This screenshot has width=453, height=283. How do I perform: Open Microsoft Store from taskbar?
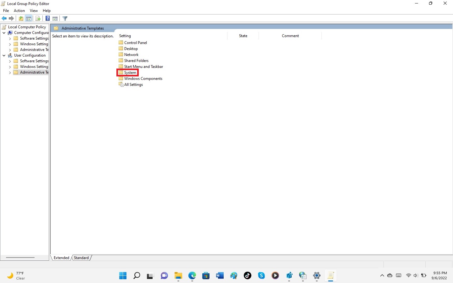coord(206,276)
